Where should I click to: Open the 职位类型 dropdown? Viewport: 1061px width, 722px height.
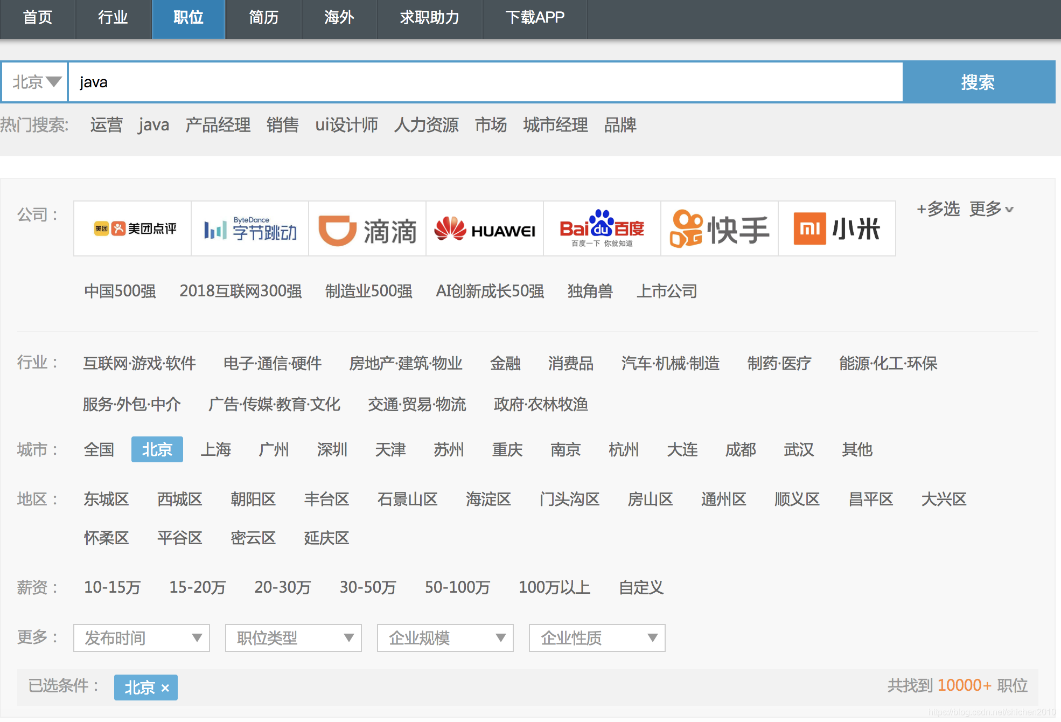point(294,638)
